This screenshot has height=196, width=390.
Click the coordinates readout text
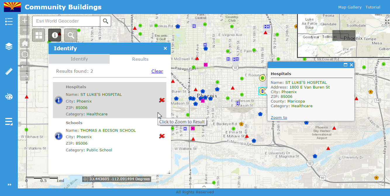120,179
